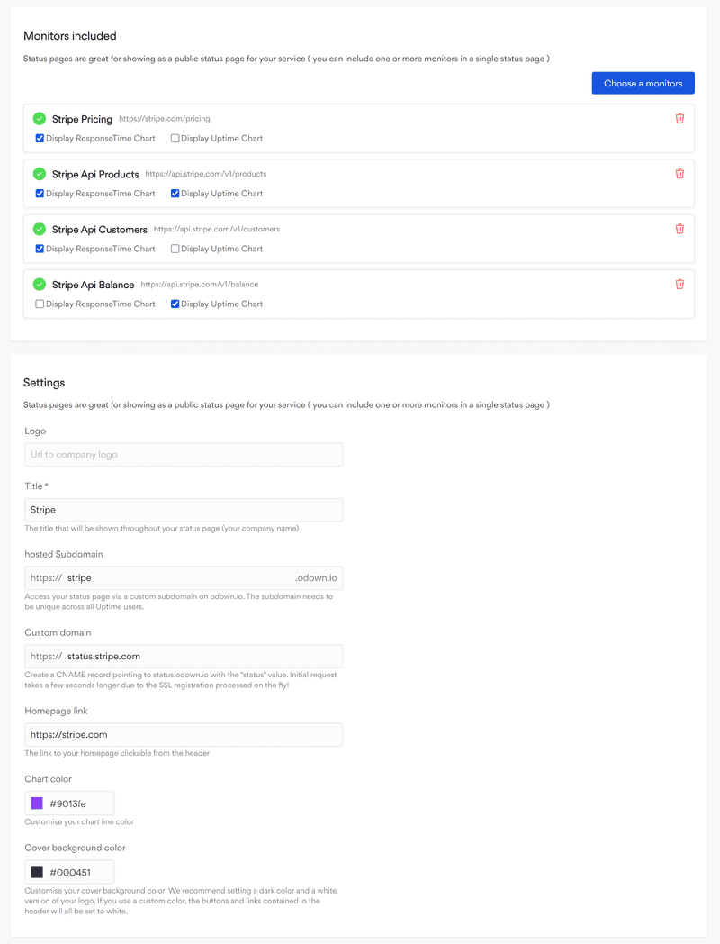Click the Choose a monitors button
Screen dimensions: 720x944
click(x=643, y=82)
